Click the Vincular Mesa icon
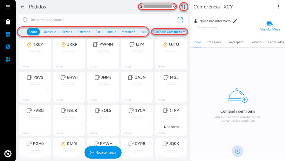The image size is (285, 161). 270,24
